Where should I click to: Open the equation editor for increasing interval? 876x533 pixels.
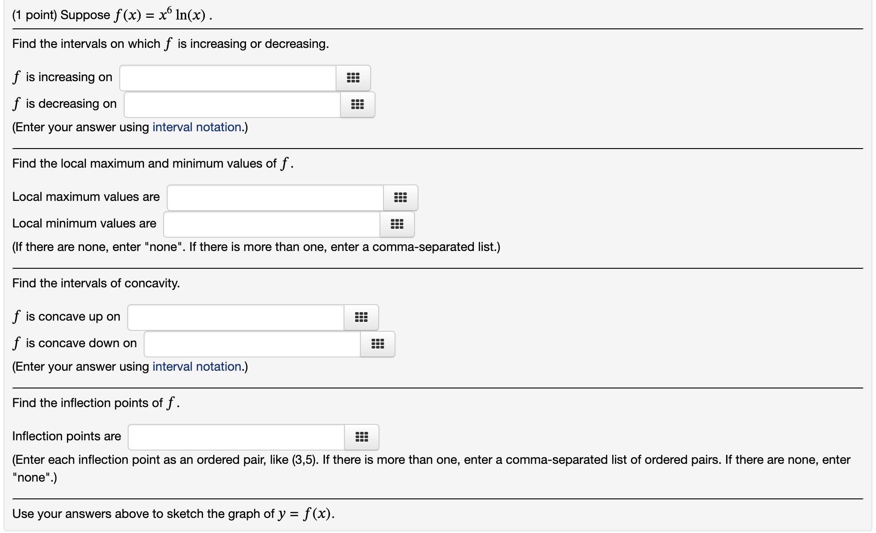[353, 78]
